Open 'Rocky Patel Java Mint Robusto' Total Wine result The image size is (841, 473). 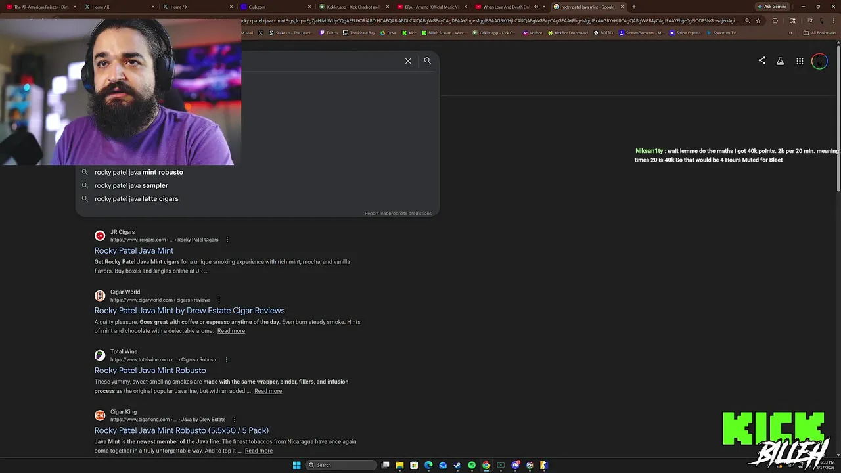(150, 371)
